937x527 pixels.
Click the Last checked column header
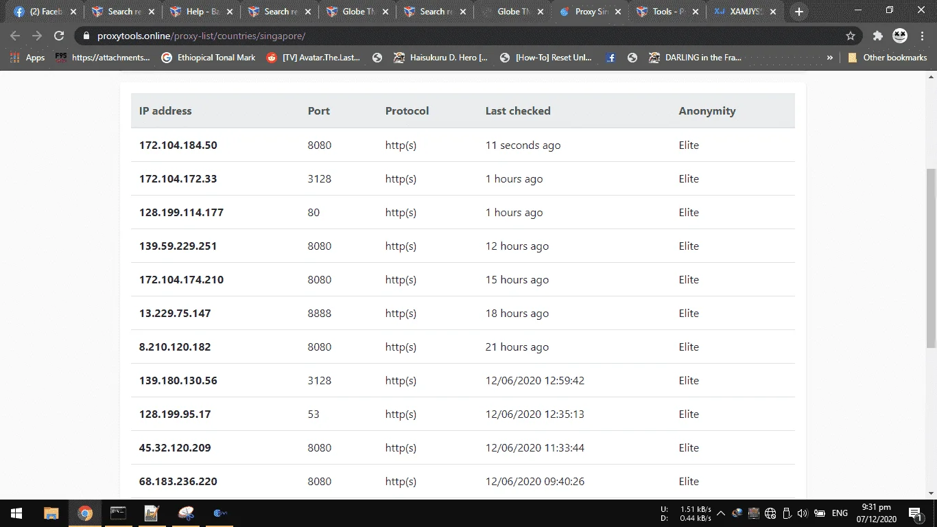pyautogui.click(x=518, y=110)
